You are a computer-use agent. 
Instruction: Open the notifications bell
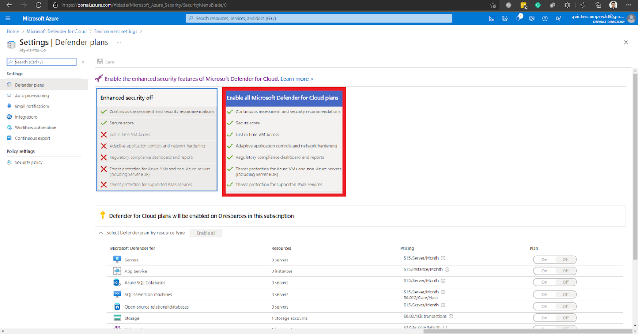pos(519,18)
